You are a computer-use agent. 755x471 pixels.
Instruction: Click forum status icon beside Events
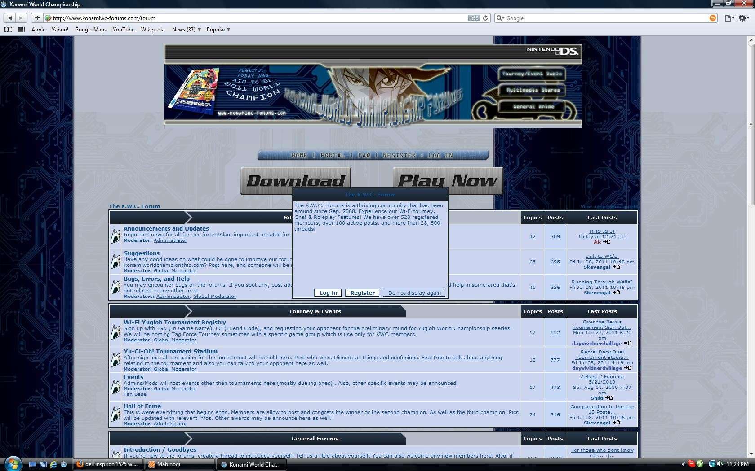(x=116, y=387)
